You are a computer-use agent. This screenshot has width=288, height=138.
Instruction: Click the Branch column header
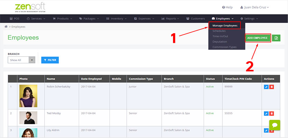tap(183, 79)
